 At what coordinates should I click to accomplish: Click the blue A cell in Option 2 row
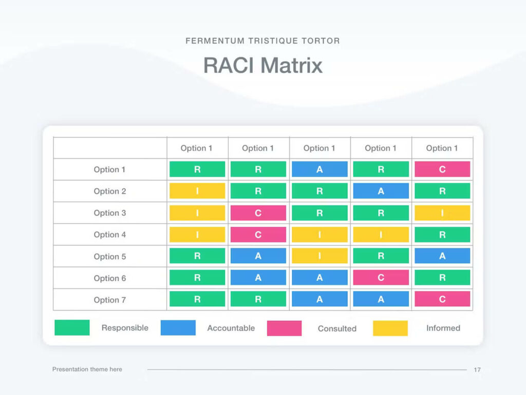click(381, 191)
